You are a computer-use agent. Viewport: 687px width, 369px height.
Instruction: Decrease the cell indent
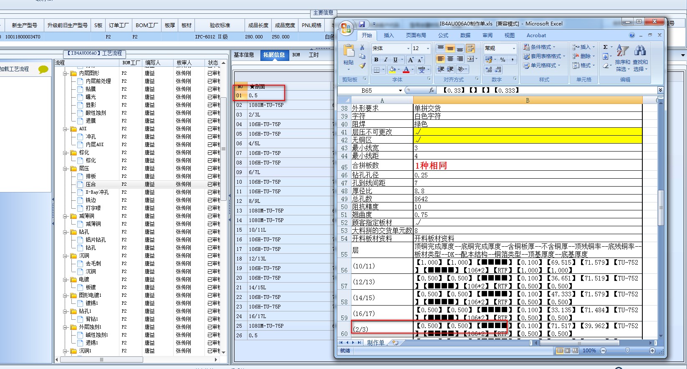(441, 69)
